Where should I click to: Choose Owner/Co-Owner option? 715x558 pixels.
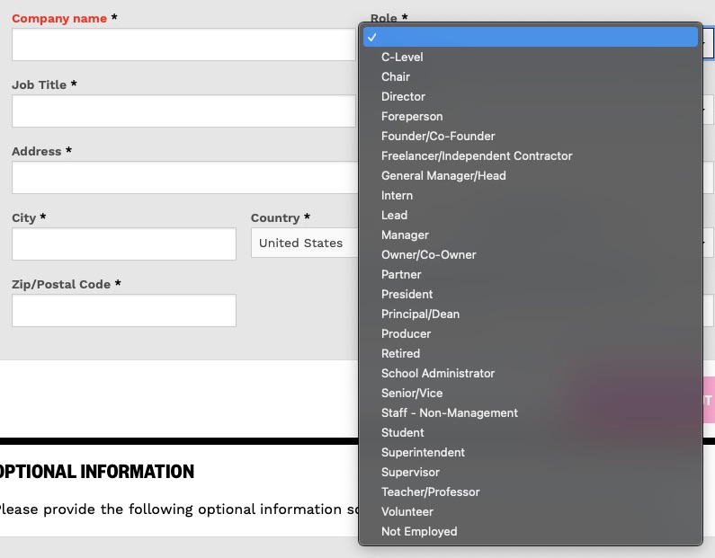(x=429, y=254)
